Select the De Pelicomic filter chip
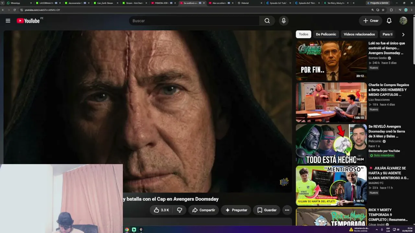This screenshot has width=415, height=233. pyautogui.click(x=326, y=34)
